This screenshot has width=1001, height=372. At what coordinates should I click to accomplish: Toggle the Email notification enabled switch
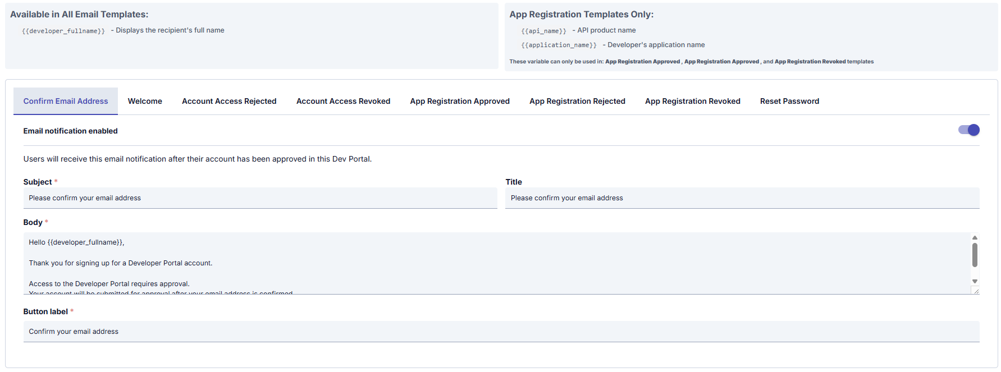[968, 130]
